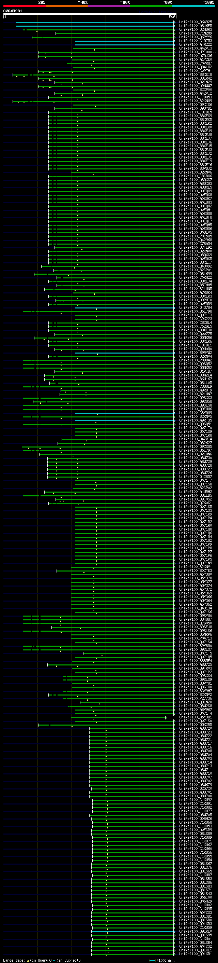Select label UniRef100_B2KNU9
218x963 pixels.
(x=196, y=101)
